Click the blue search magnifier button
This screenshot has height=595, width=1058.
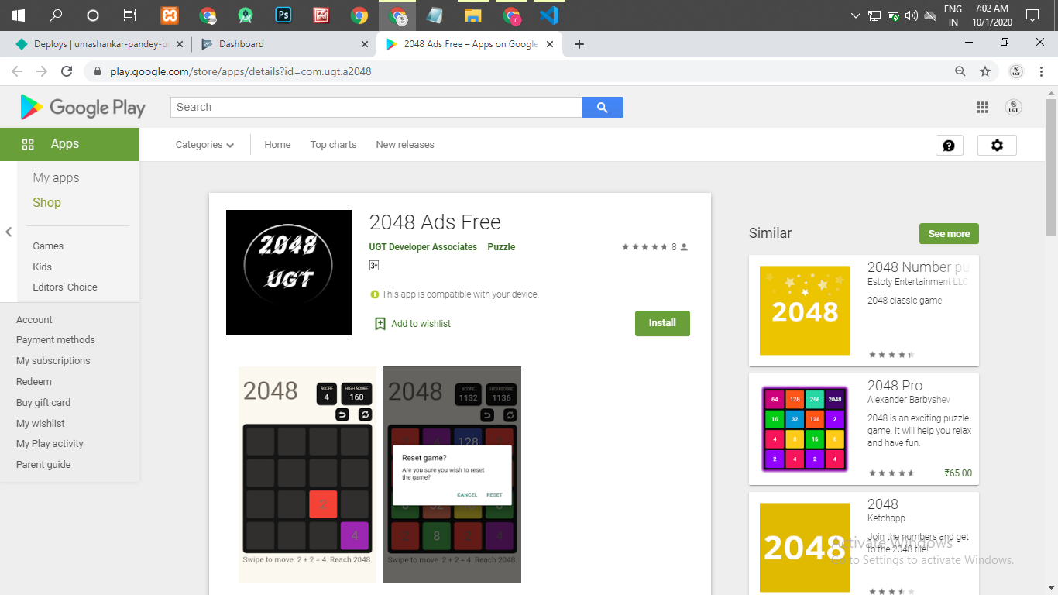click(x=603, y=107)
